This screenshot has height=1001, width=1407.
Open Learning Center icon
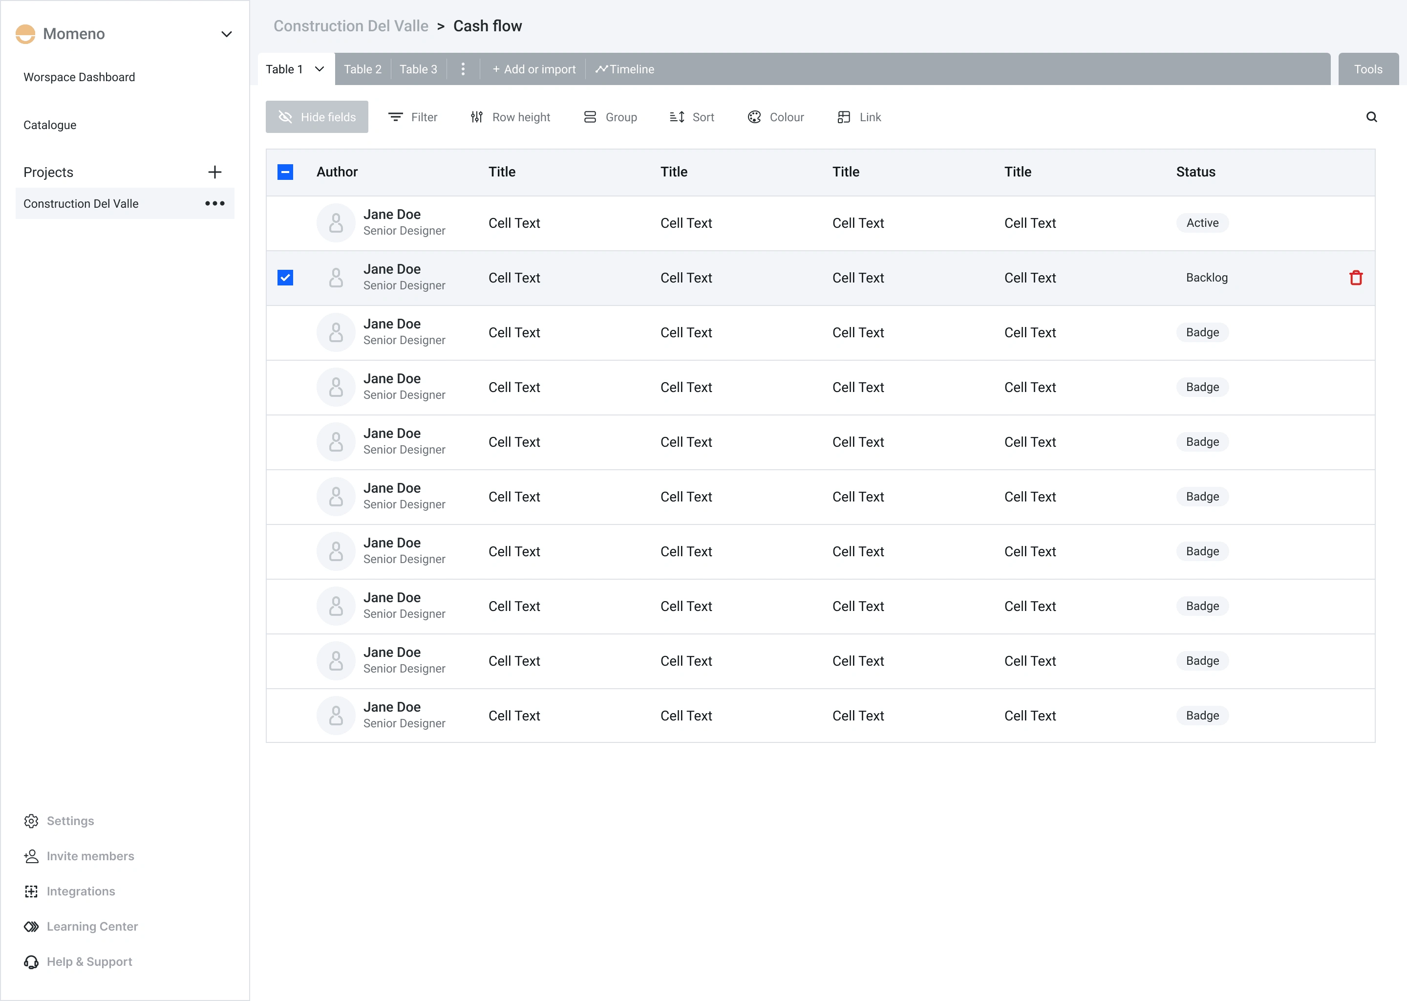pos(31,926)
